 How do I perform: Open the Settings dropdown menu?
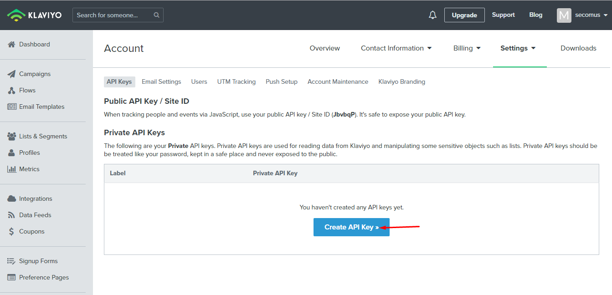518,48
